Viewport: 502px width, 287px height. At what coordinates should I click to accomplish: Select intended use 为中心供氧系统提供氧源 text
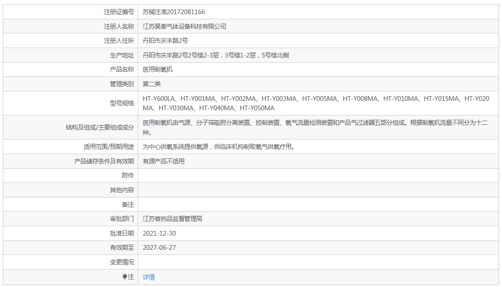(x=218, y=147)
